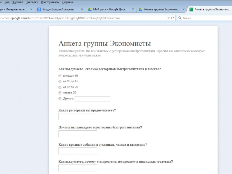This screenshot has height=174, width=232.
Task: Select the 'меньше 10' radio option
Action: point(60,76)
